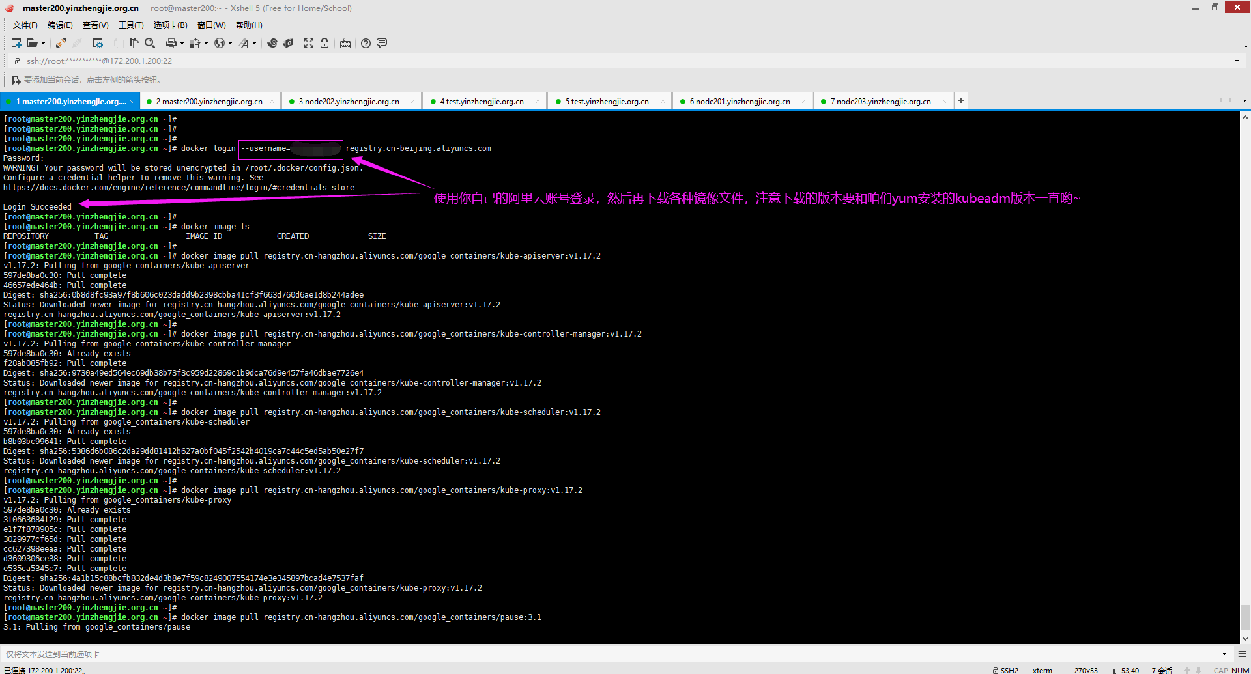Expand the globe encoding dropdown arrow

[x=230, y=44]
